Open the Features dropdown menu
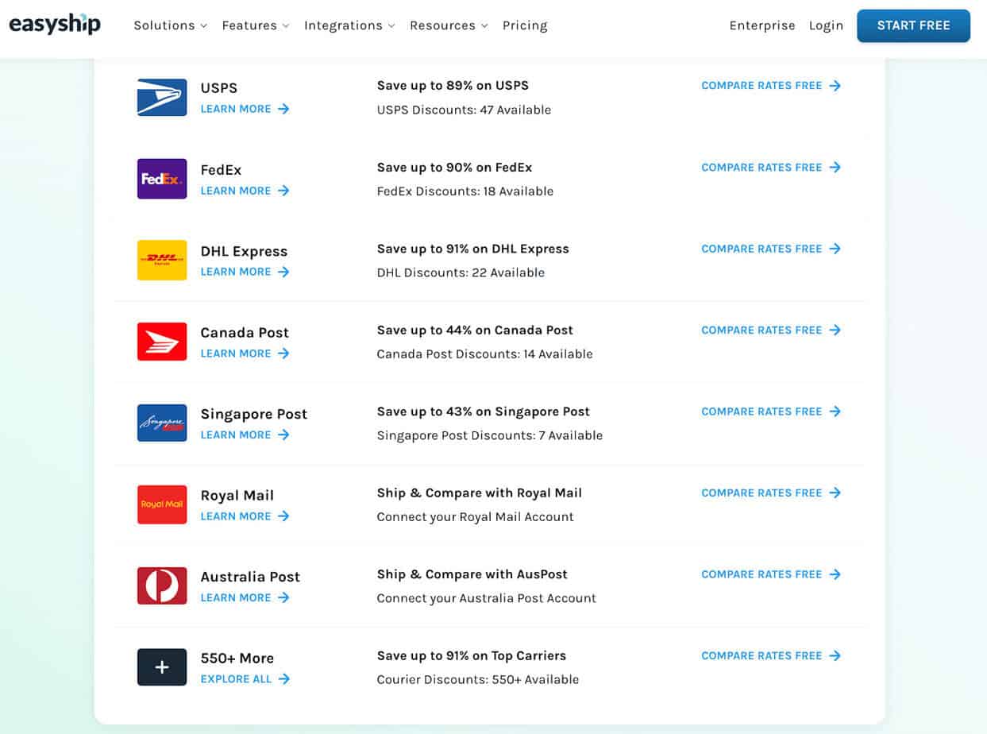The width and height of the screenshot is (987, 734). (x=255, y=25)
